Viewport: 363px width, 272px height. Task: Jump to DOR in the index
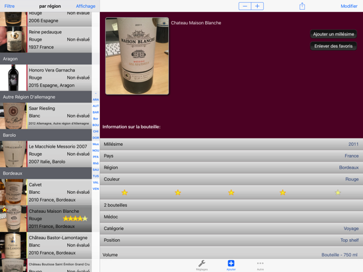click(x=95, y=137)
